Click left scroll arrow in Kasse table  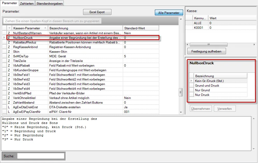coord(187,44)
